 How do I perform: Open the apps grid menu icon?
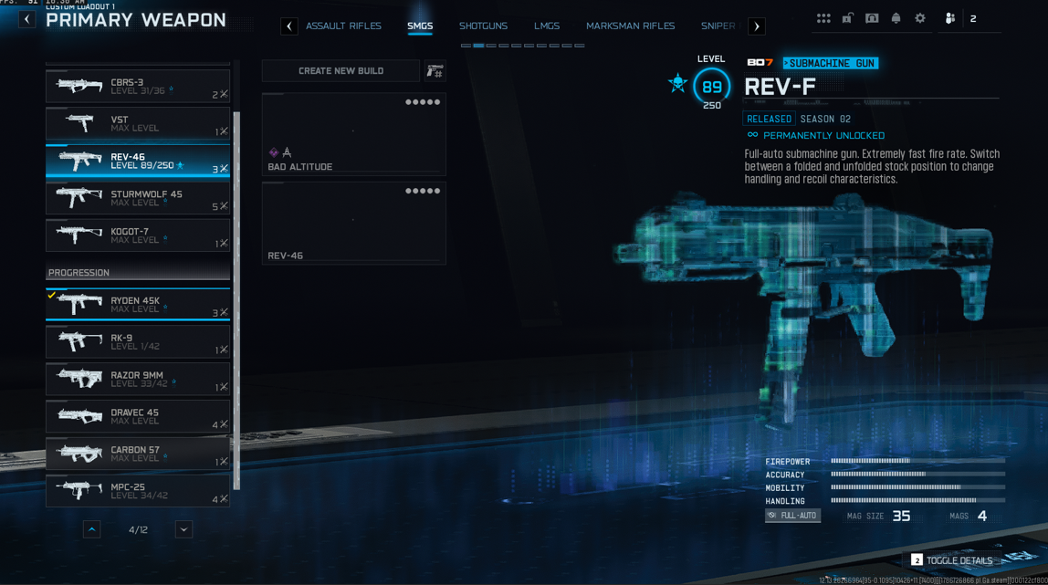tap(823, 18)
